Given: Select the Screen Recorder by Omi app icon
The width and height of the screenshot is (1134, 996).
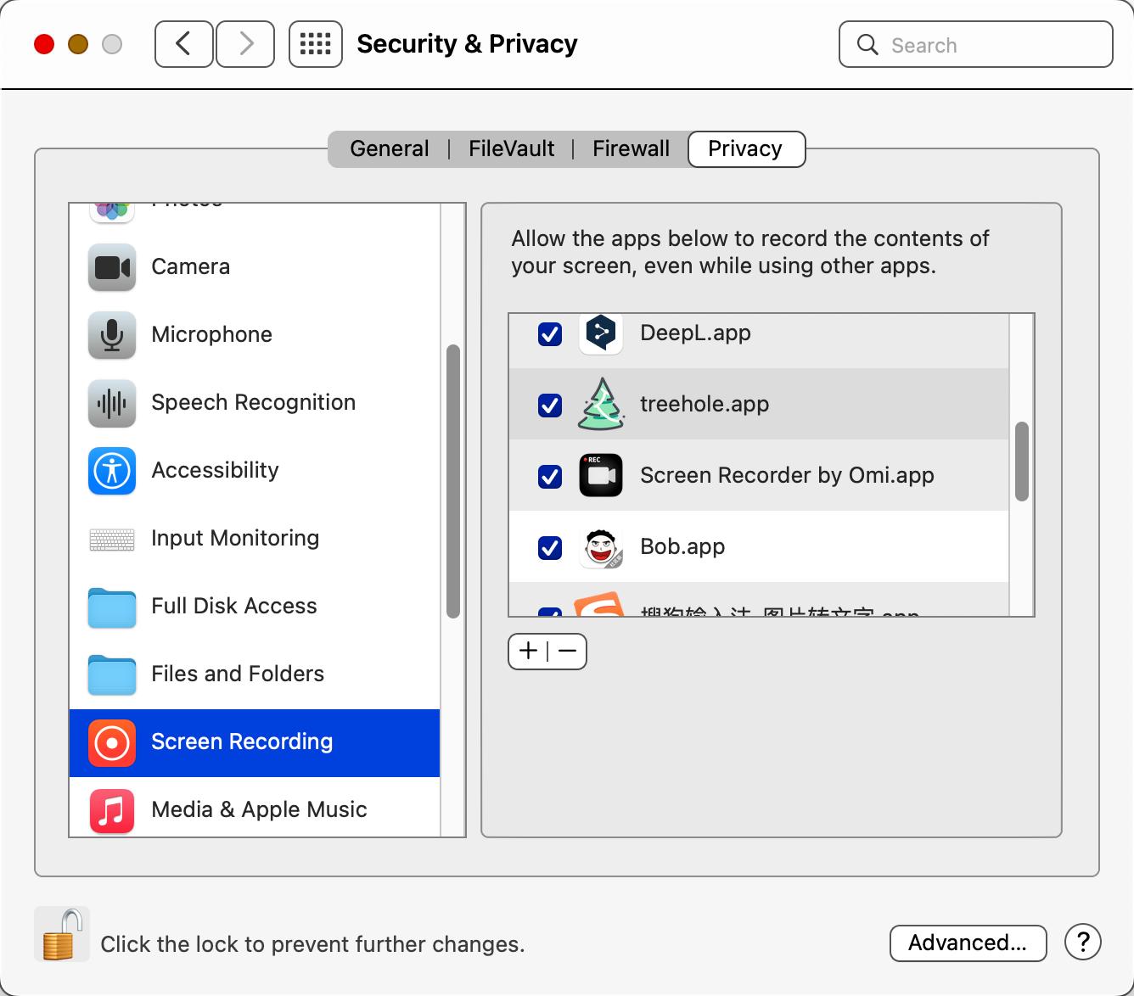Looking at the screenshot, I should coord(601,475).
